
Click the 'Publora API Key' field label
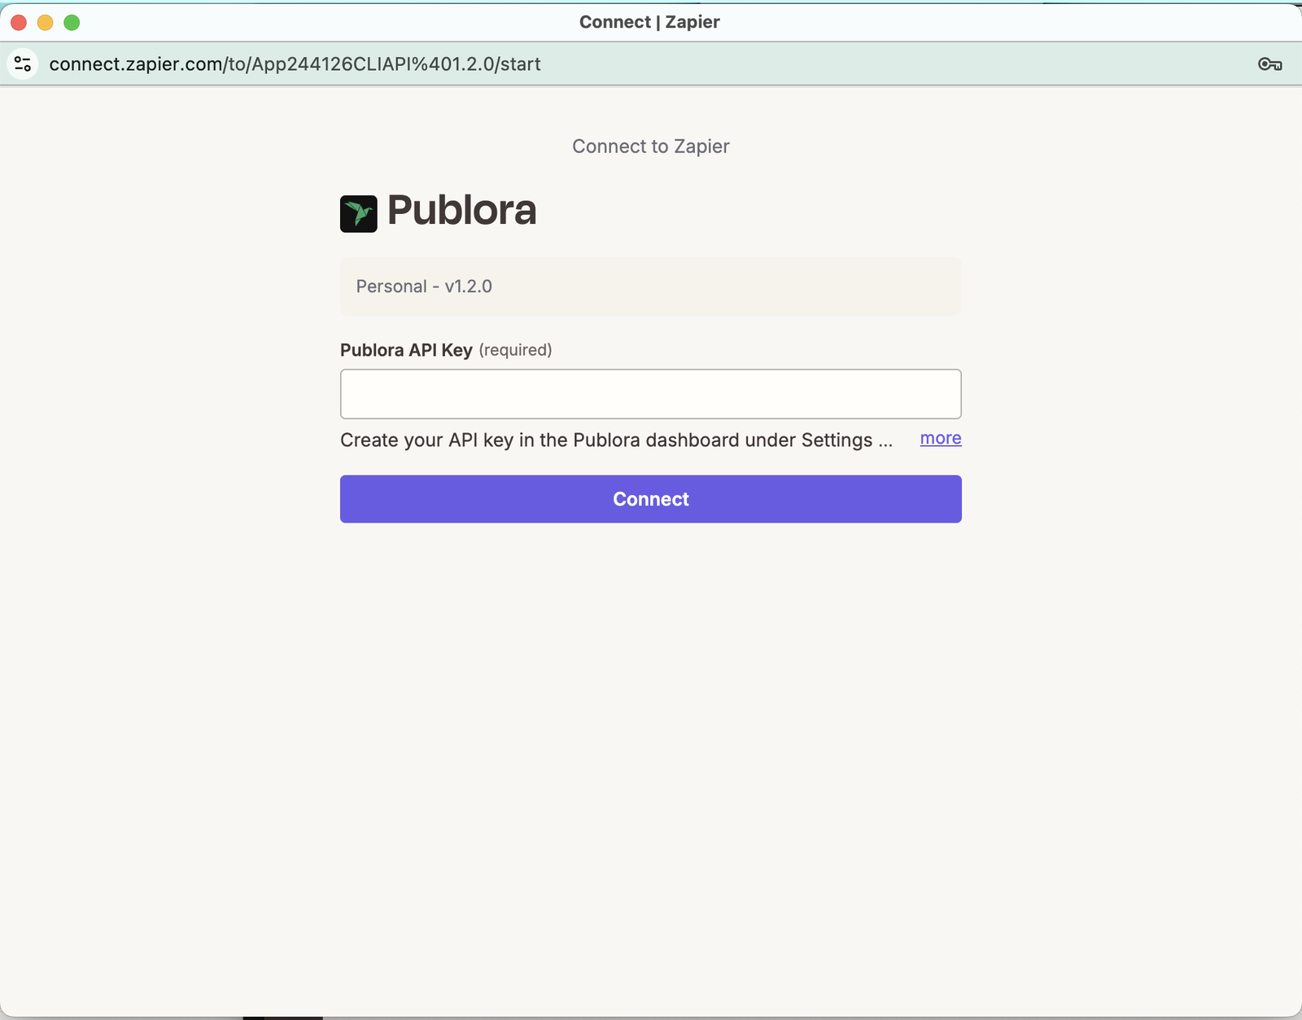(406, 350)
